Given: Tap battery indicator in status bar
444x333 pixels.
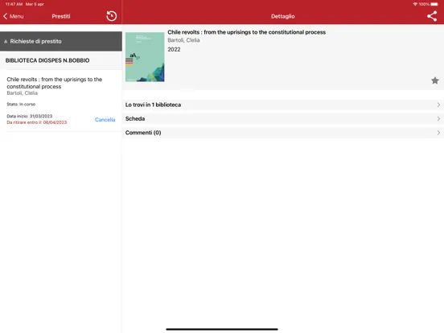Looking at the screenshot, I should (434, 4).
